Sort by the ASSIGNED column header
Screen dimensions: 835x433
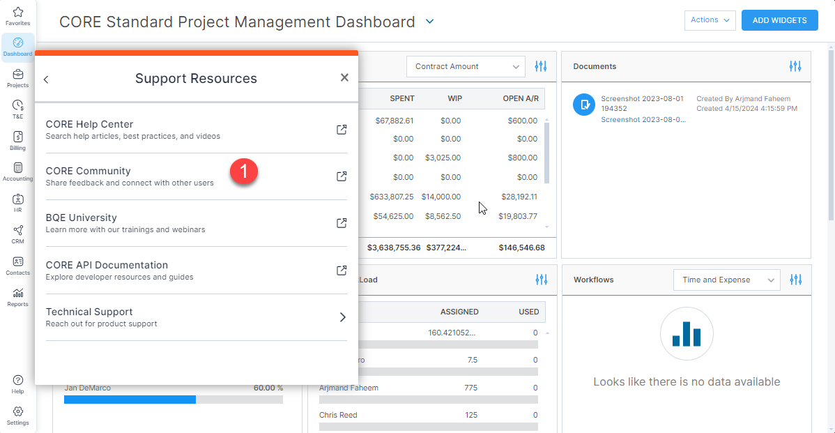tap(459, 312)
